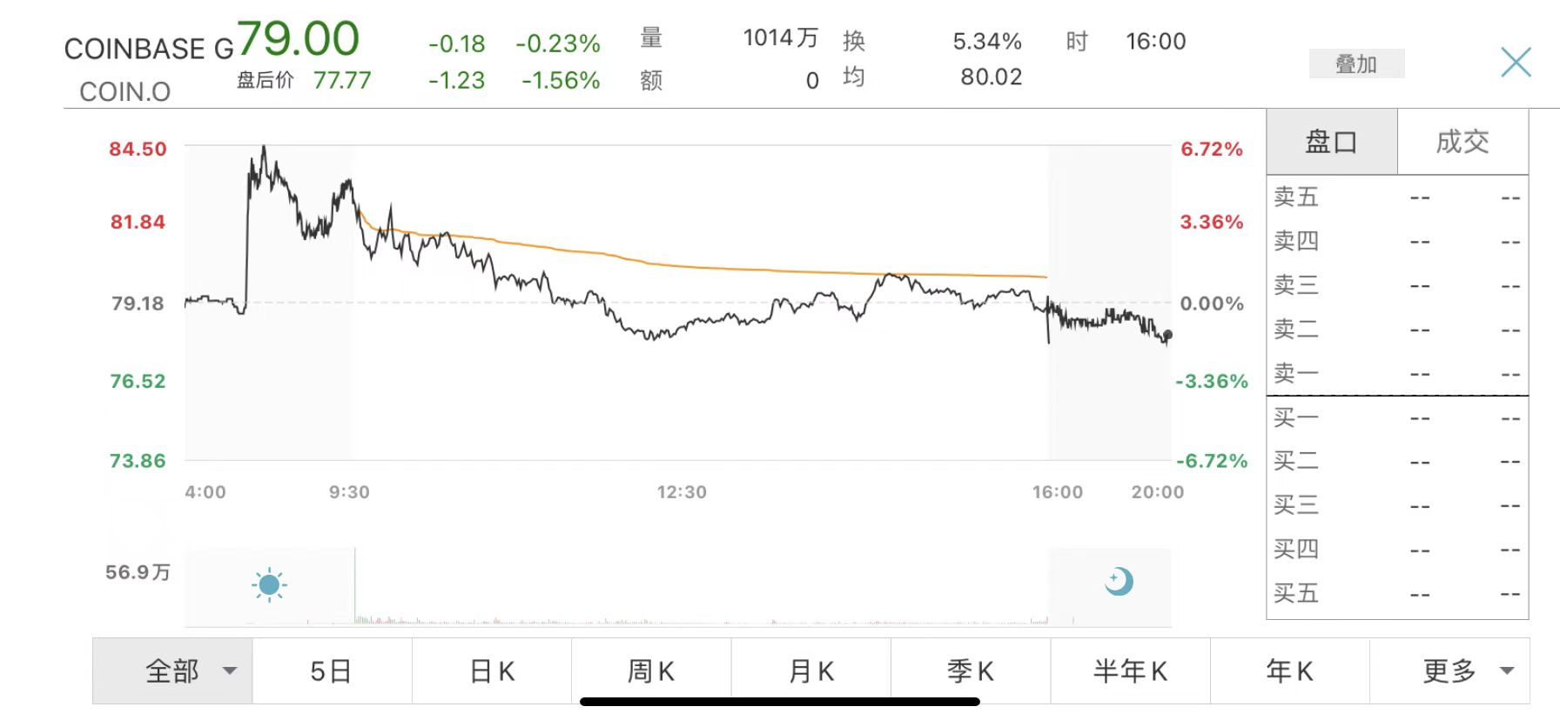Screen dimensions: 1560x720
Task: Switch to the 成交 tab
Action: tap(1462, 142)
